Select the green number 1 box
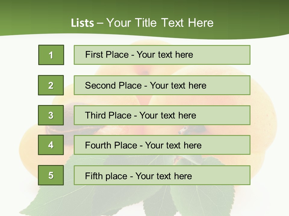289x216 pixels. point(51,55)
